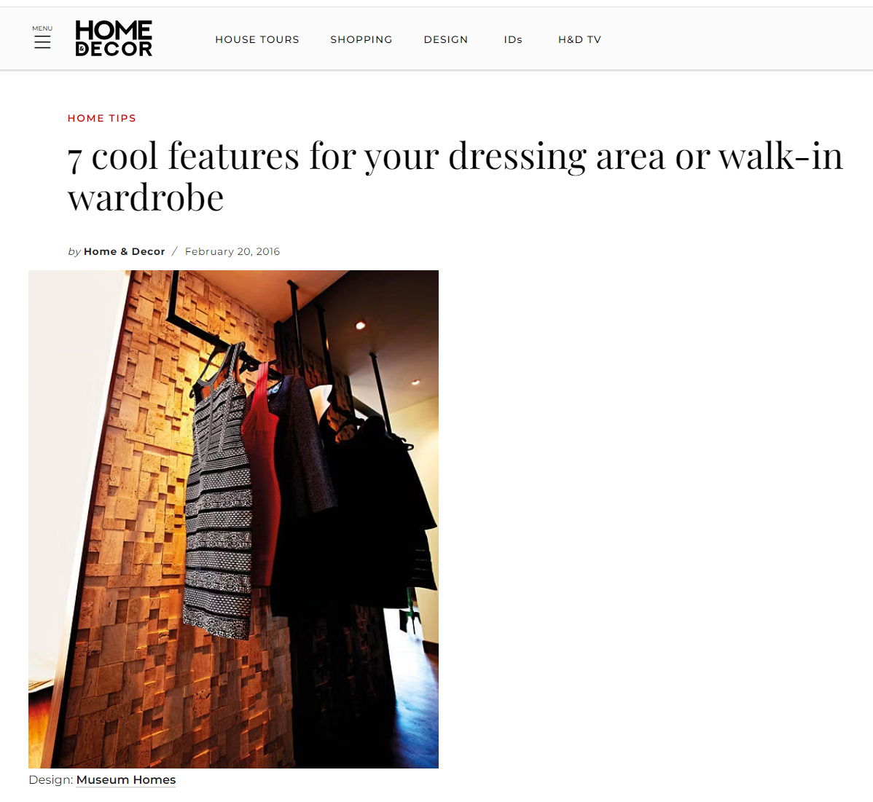Click the article headline about walk-in wardrobe

[455, 176]
